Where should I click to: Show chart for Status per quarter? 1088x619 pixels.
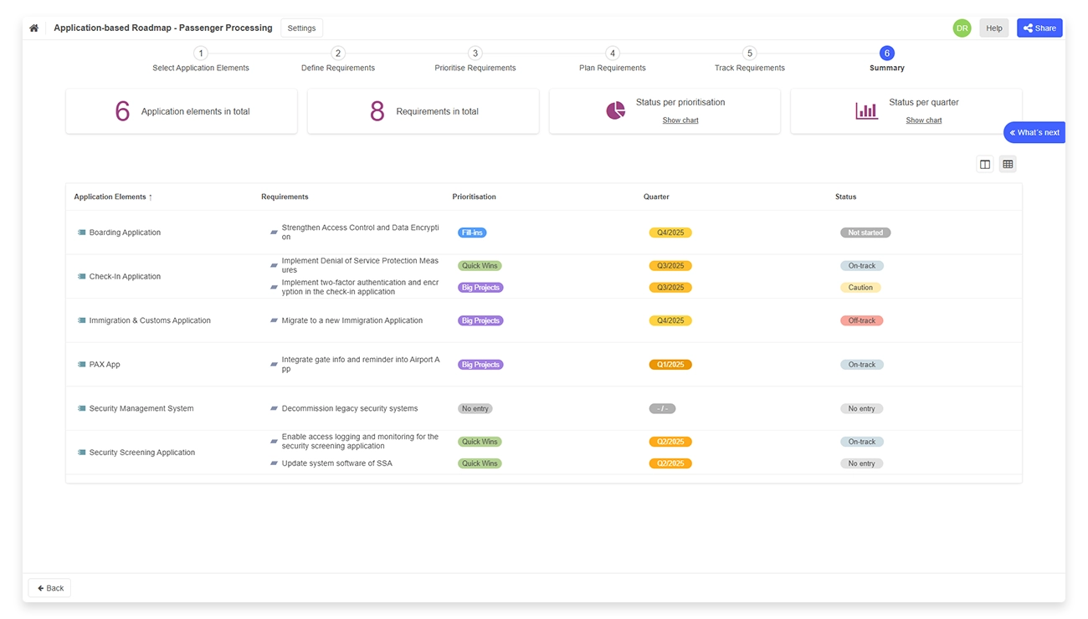(923, 120)
